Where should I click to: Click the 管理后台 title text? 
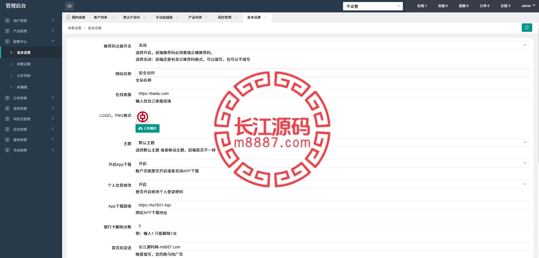[16, 6]
